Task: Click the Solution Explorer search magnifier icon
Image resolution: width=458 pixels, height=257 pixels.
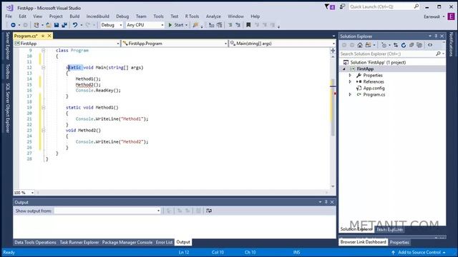Action: coord(438,54)
